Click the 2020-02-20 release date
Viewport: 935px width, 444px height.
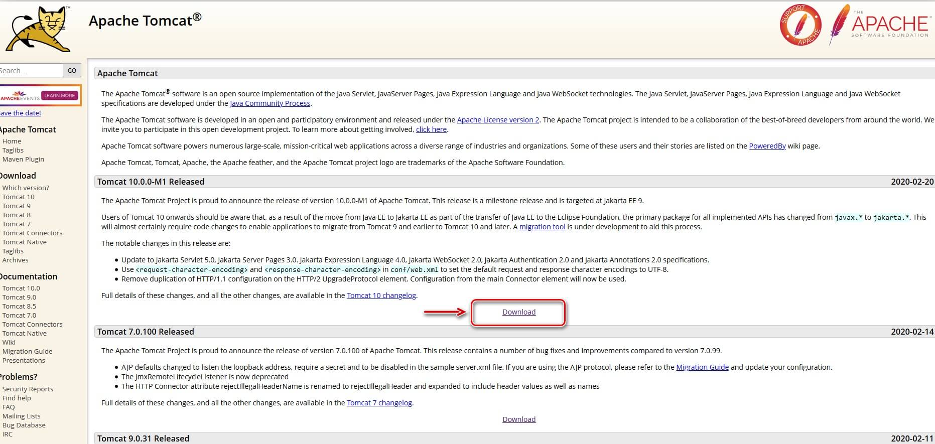[x=912, y=182]
